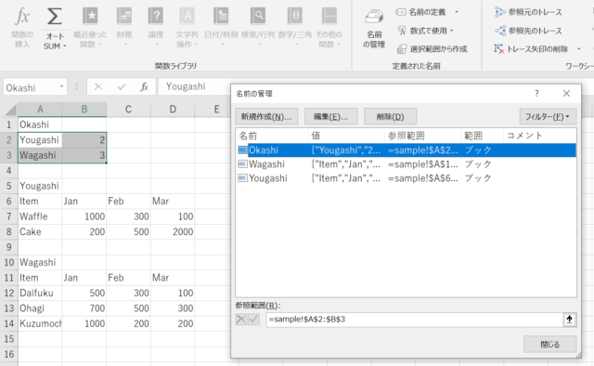Select column B header

pyautogui.click(x=84, y=110)
